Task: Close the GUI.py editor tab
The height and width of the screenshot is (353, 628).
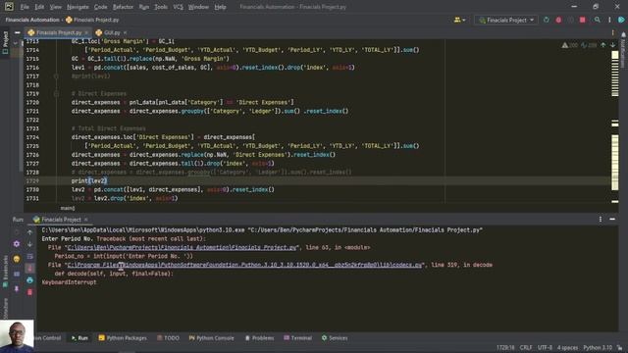Action: [126, 32]
